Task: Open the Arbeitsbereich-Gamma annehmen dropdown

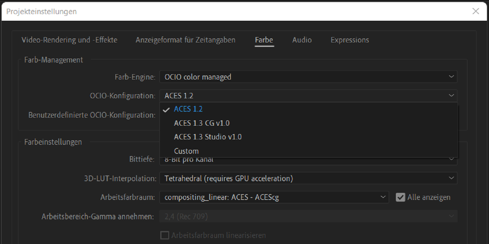Action: pyautogui.click(x=308, y=217)
